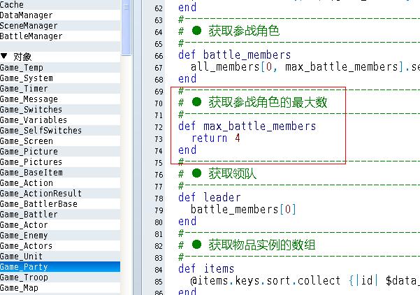The image size is (420, 295).
Task: Click the comment 获取参战角色
Action: tap(244, 31)
